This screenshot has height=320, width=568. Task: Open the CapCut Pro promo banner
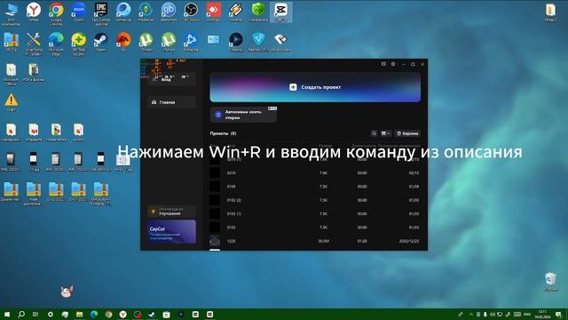pyautogui.click(x=171, y=232)
